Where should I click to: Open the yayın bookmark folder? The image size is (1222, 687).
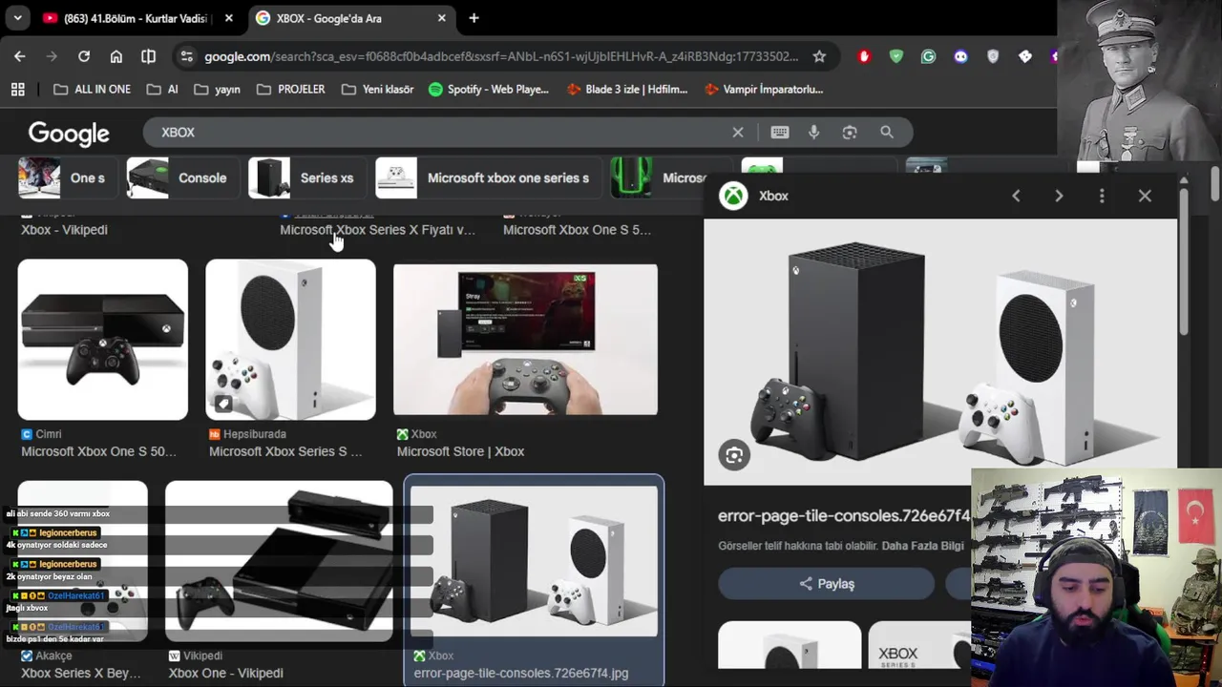[x=217, y=89]
